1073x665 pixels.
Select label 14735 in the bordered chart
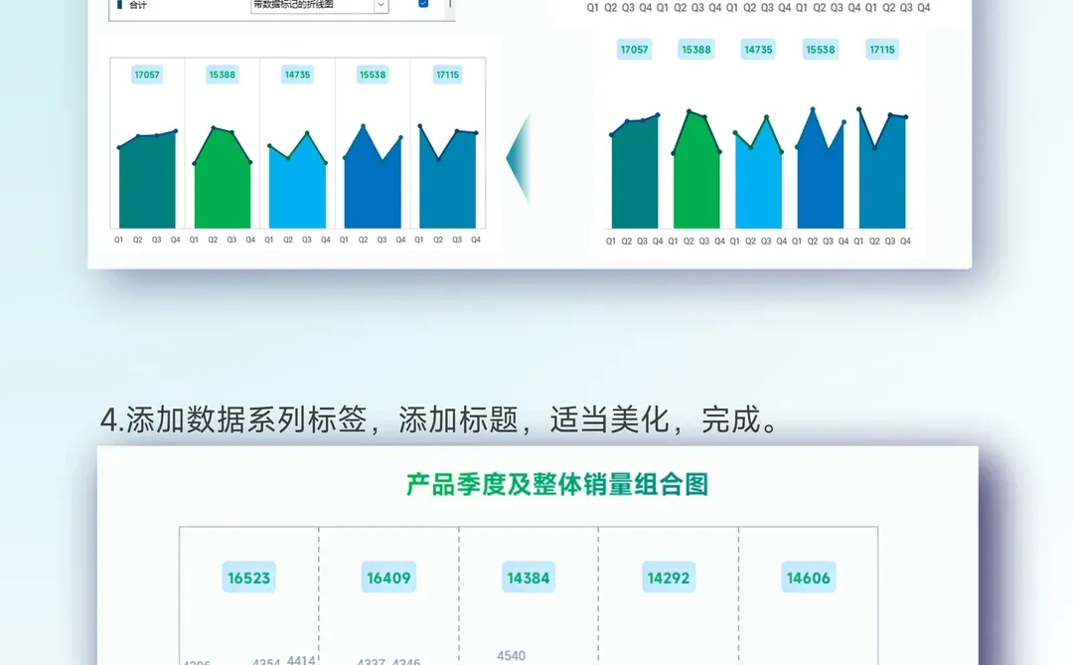298,75
